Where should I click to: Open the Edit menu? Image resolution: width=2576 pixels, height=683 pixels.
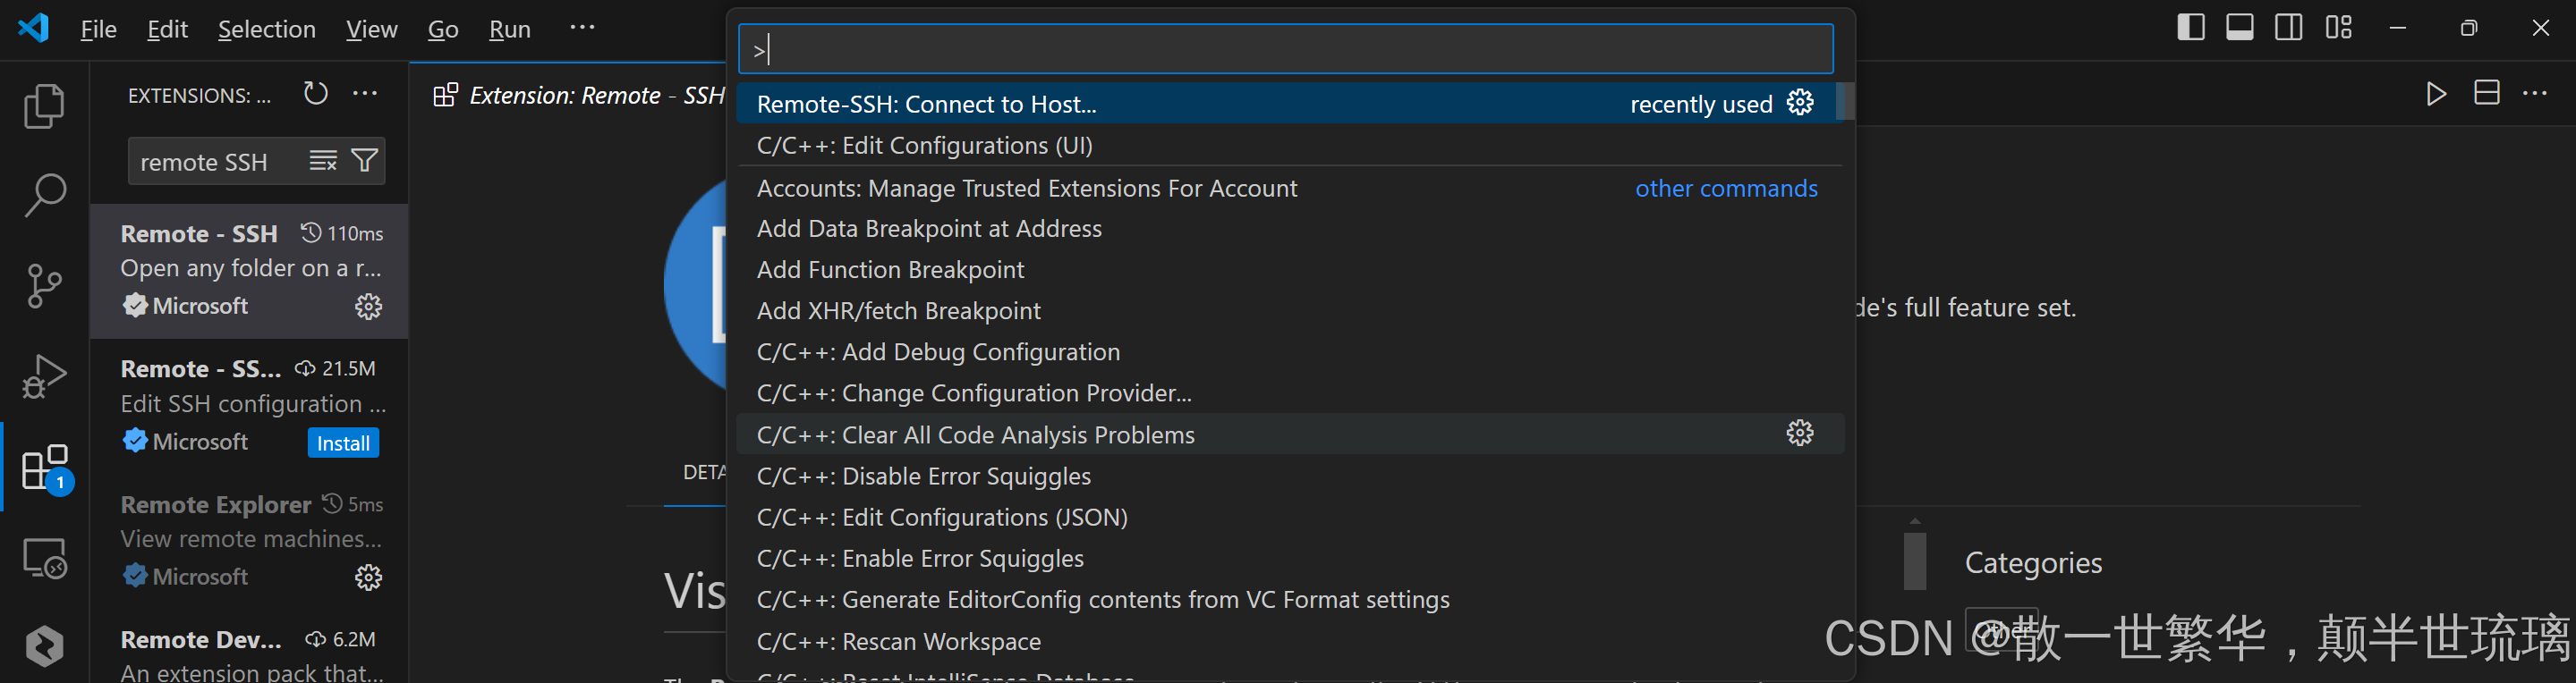pos(167,29)
